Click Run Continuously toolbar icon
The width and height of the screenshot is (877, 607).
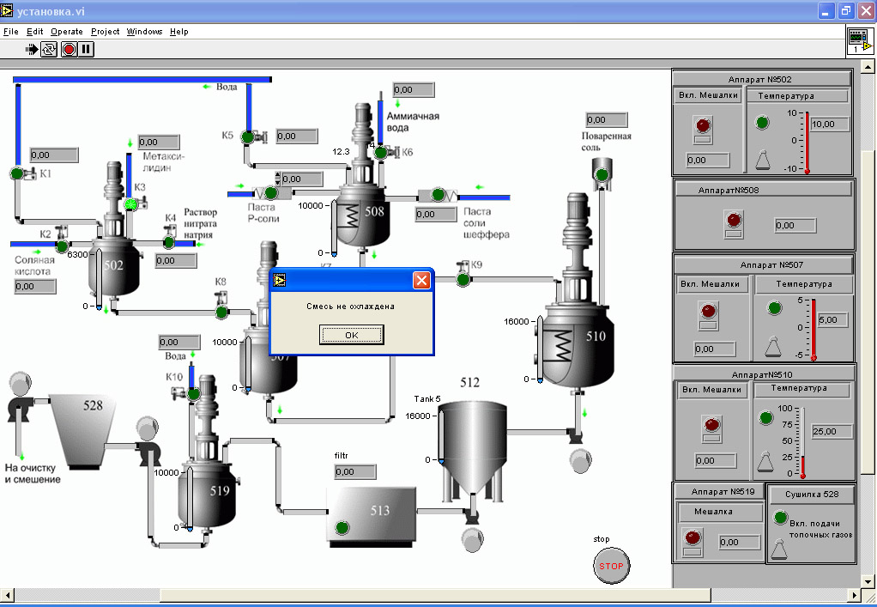pyautogui.click(x=49, y=49)
